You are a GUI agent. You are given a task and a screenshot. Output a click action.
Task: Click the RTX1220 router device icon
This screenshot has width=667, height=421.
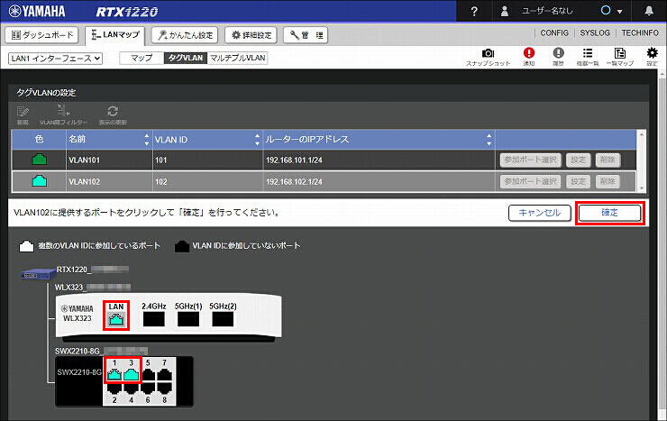click(x=38, y=273)
